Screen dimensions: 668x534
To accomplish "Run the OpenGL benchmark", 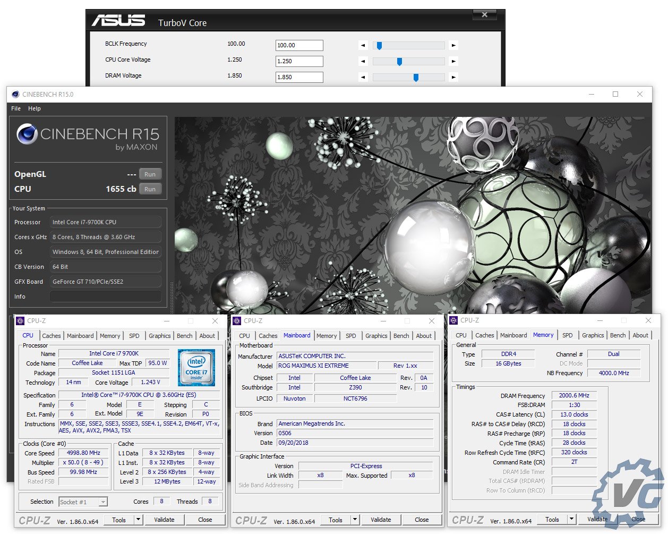I will point(150,174).
